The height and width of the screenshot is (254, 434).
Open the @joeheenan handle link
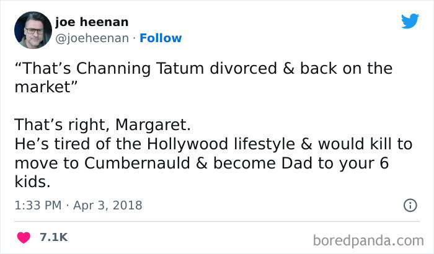pos(92,38)
